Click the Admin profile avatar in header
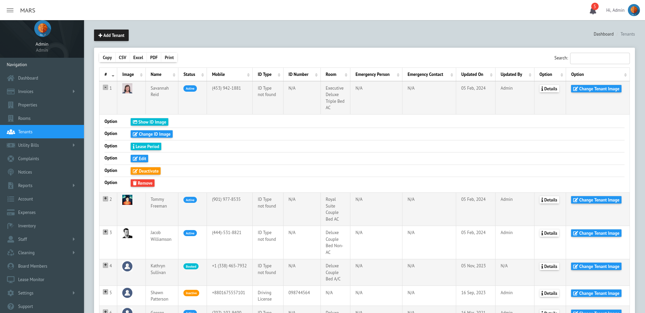 634,10
